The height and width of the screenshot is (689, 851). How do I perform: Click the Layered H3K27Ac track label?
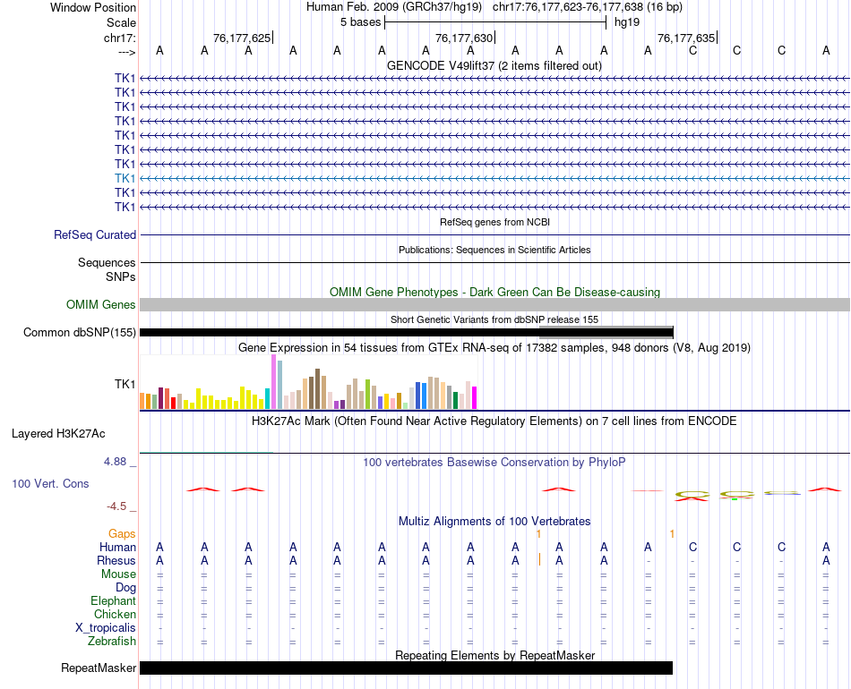pos(58,434)
